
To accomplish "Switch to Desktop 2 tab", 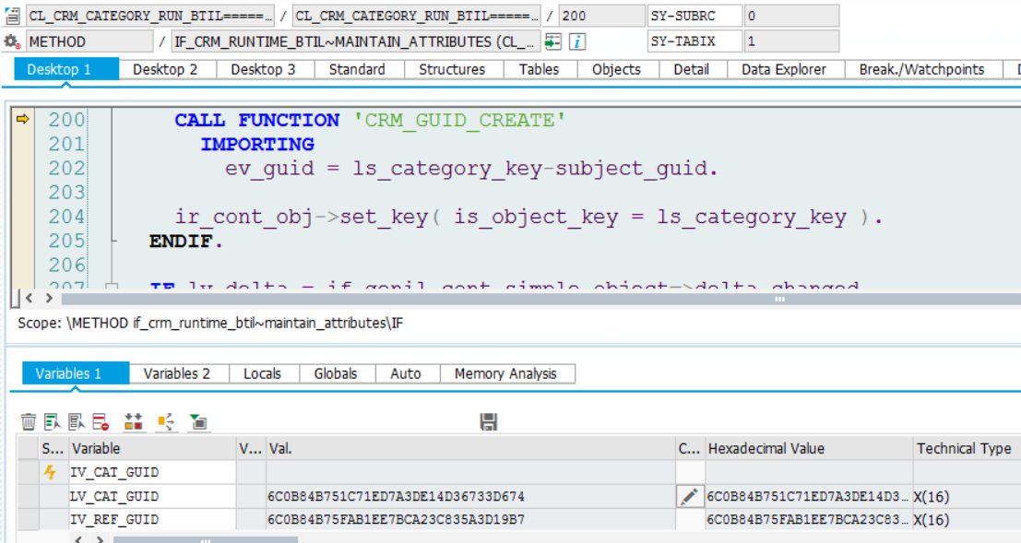I will [x=165, y=70].
